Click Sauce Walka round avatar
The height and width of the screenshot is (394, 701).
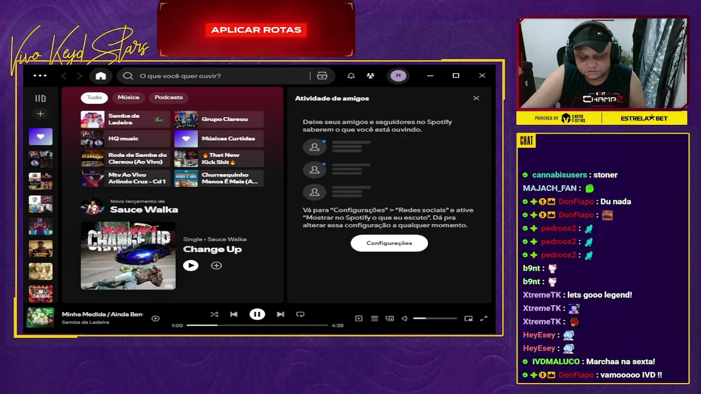click(x=92, y=206)
